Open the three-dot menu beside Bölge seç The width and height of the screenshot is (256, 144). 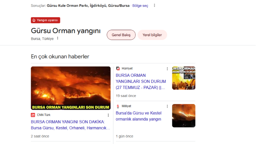click(154, 5)
